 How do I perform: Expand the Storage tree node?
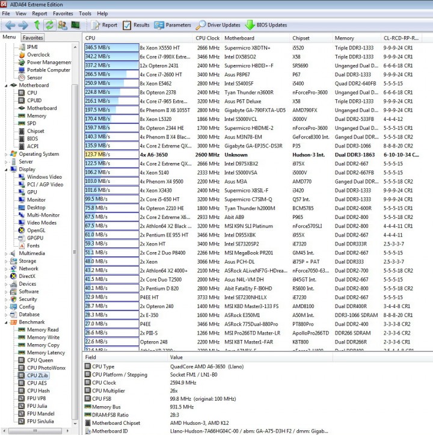(x=6, y=261)
